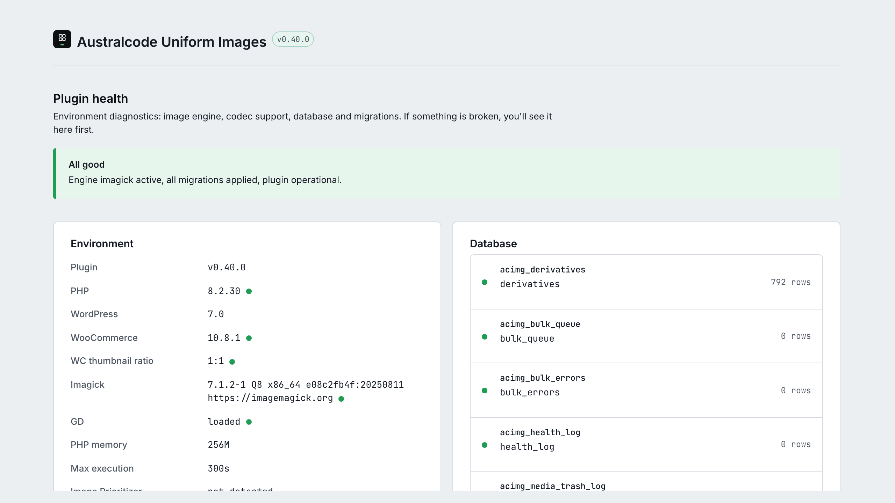Click the Max execution label

click(102, 468)
